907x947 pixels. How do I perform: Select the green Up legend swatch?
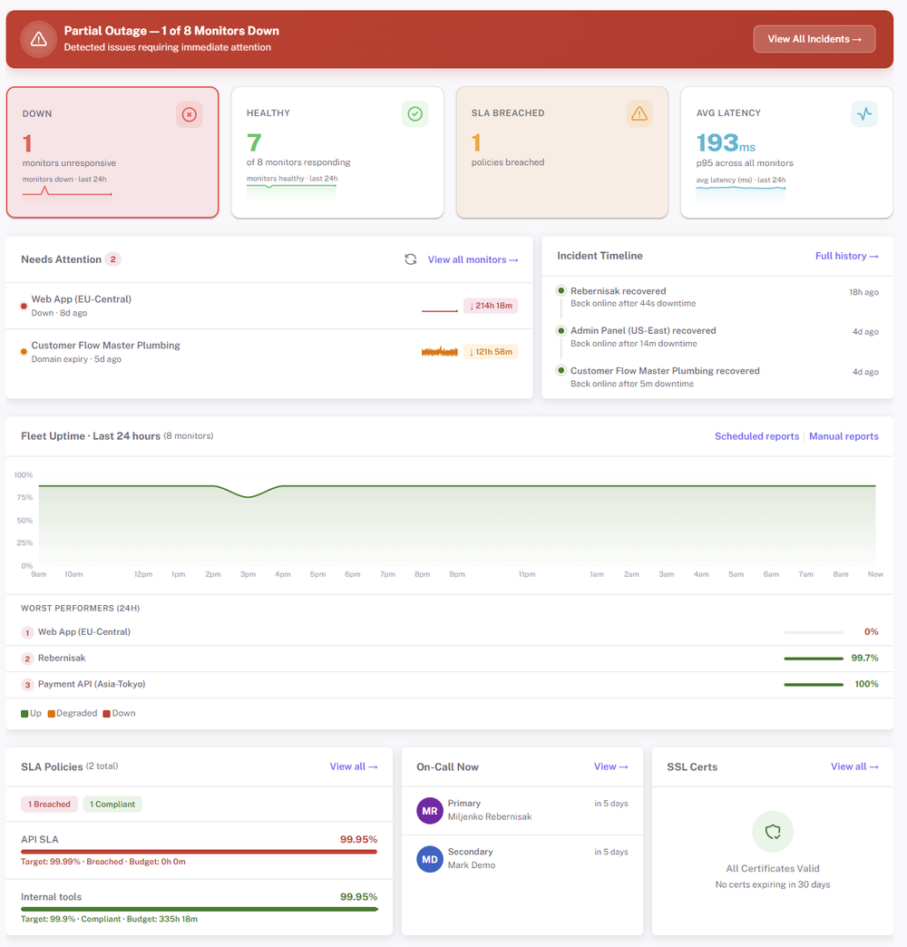point(25,713)
